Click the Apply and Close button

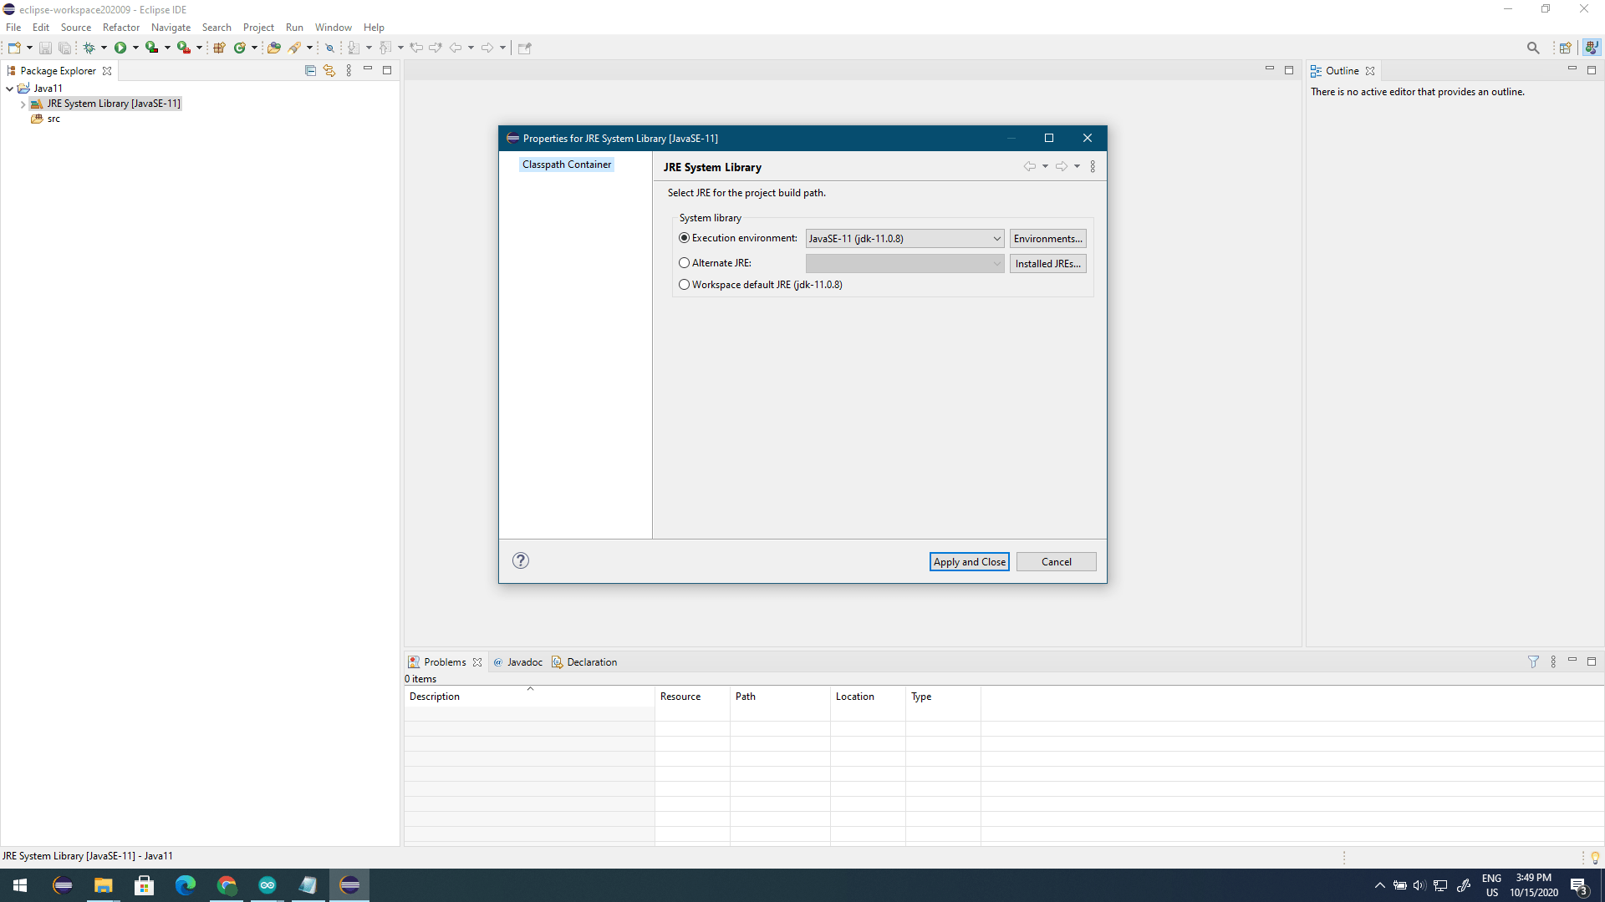(x=969, y=562)
